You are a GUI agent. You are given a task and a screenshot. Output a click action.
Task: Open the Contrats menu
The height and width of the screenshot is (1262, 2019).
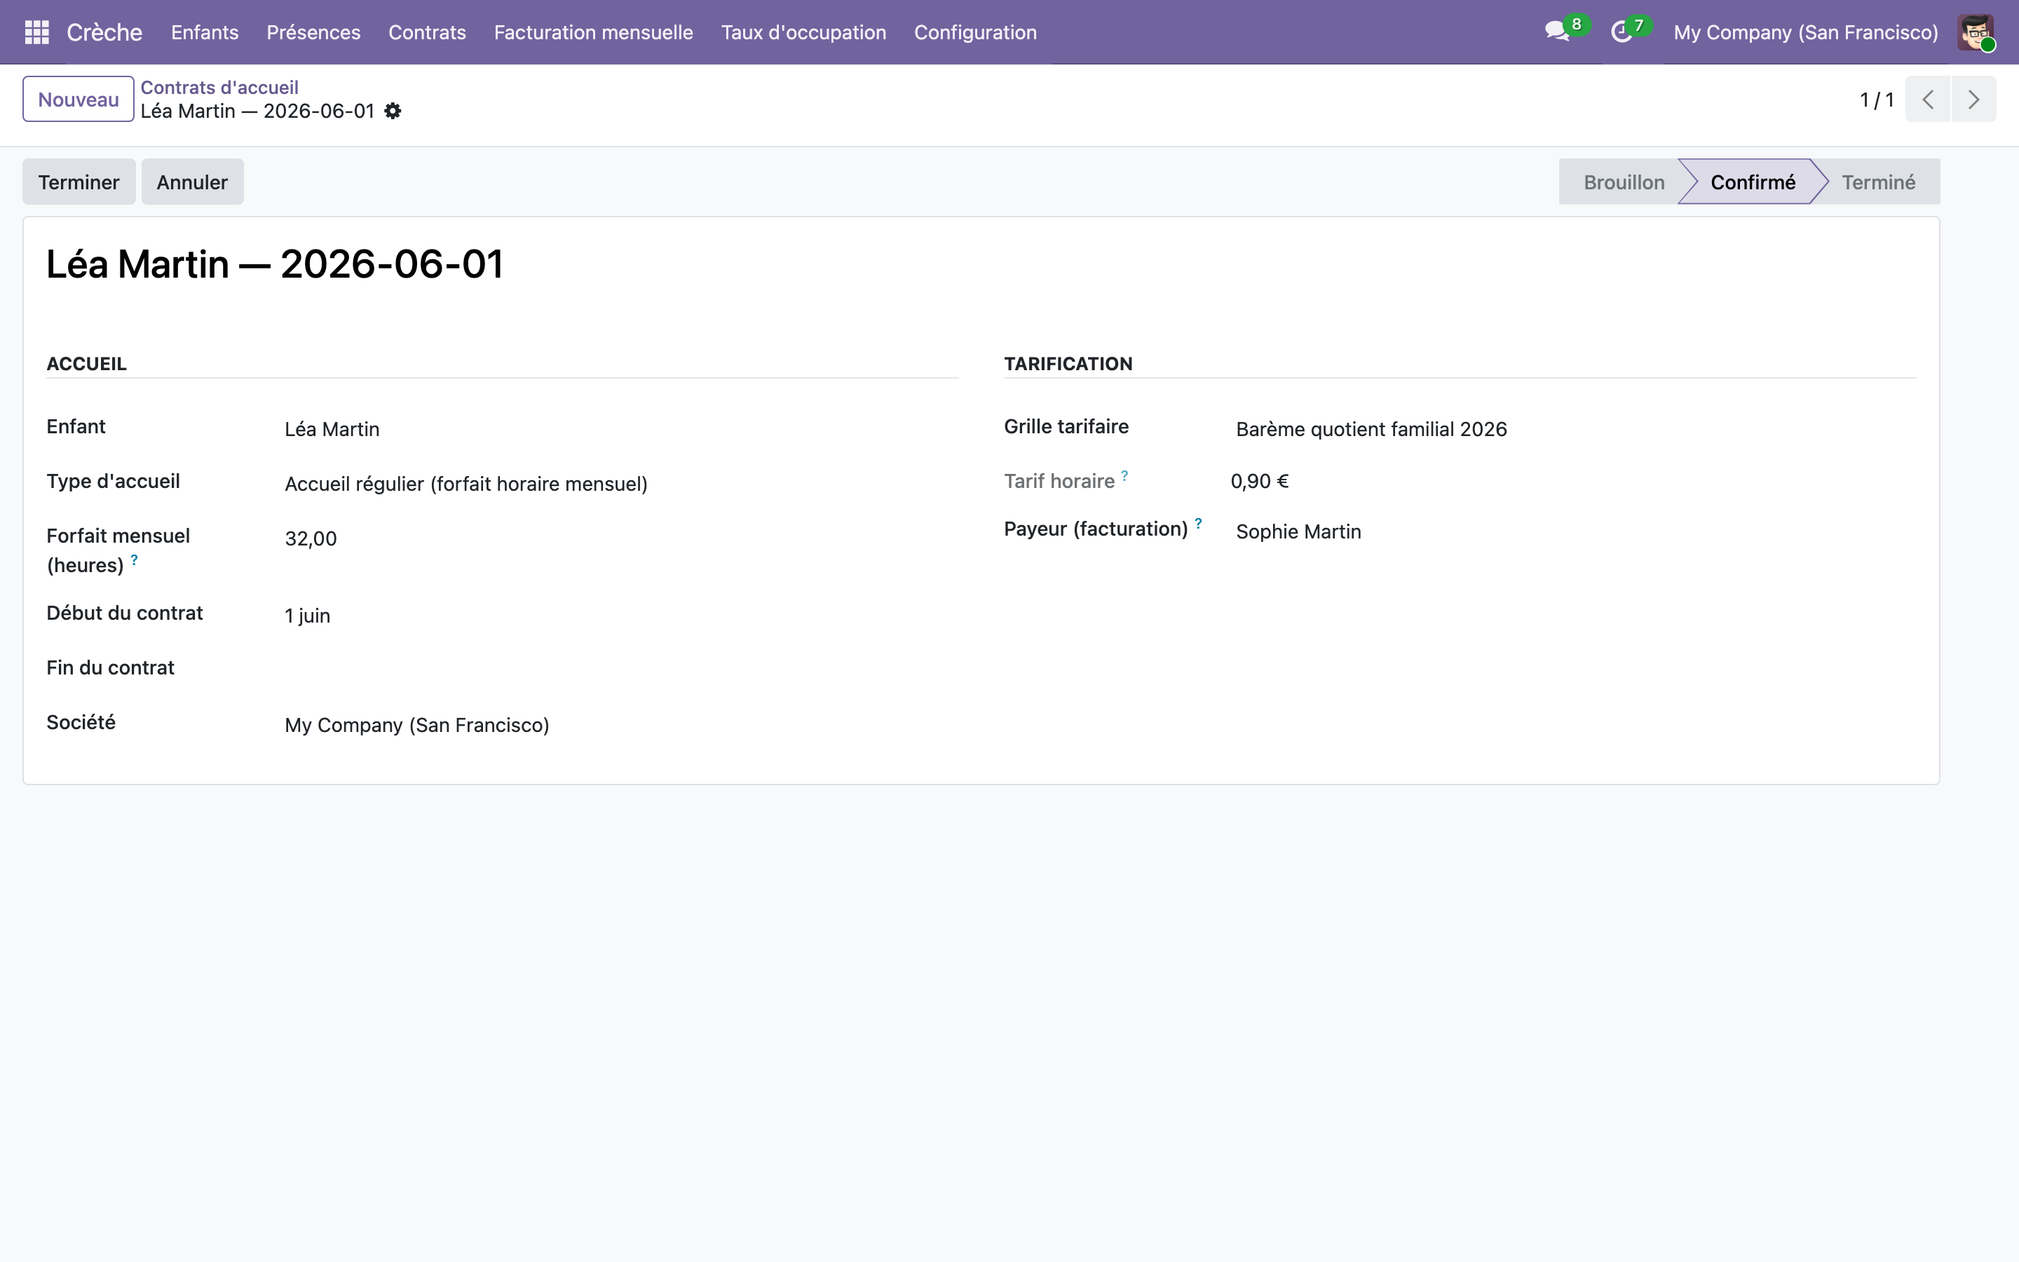click(x=427, y=32)
